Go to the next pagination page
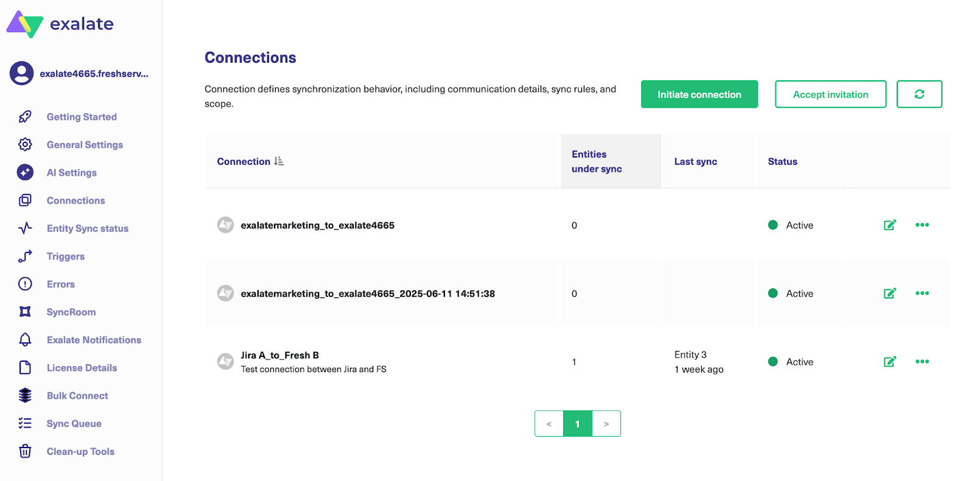974x481 pixels. [606, 424]
